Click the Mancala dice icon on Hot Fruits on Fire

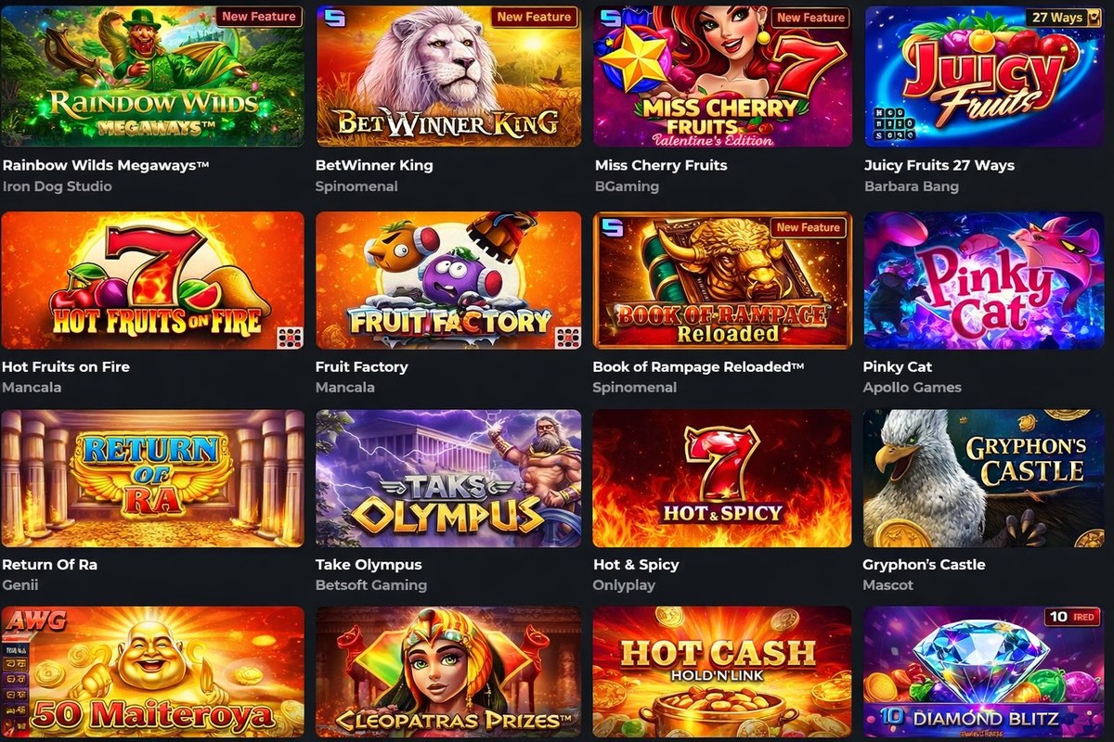tap(289, 337)
